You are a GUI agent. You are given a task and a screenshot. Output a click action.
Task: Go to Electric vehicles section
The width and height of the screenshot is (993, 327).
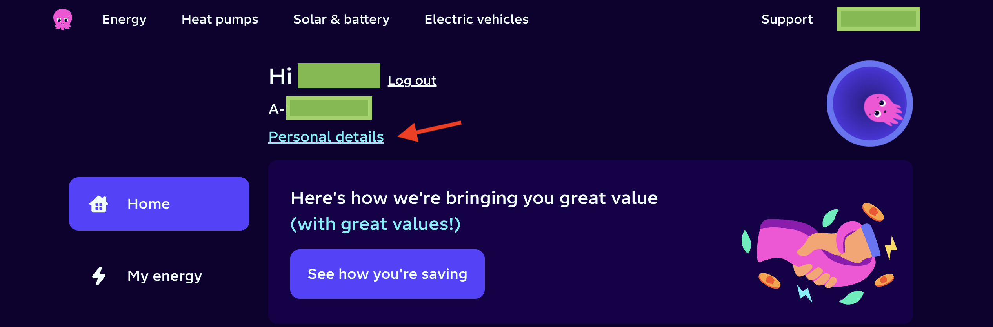[476, 19]
